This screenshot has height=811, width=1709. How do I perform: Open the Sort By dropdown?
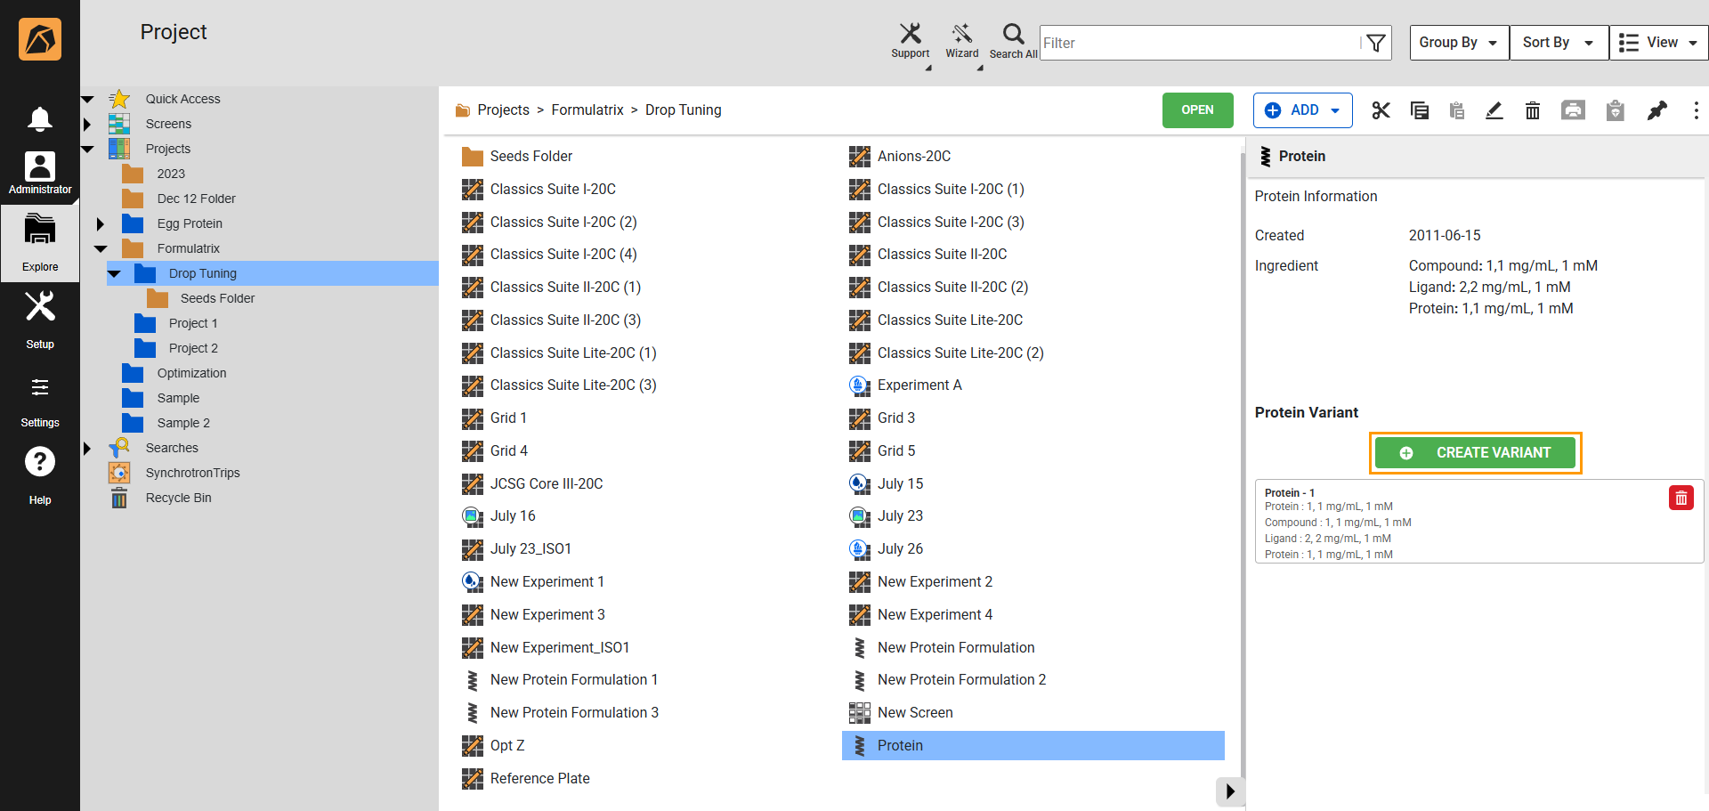click(x=1559, y=43)
